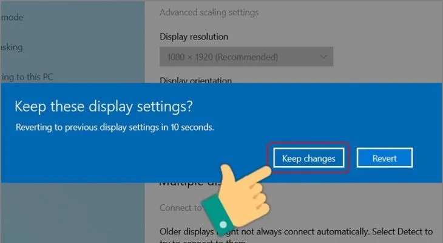This screenshot has width=443, height=243.
Task: Click the Revert button
Action: pyautogui.click(x=385, y=157)
